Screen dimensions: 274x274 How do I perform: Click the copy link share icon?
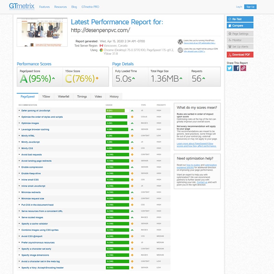(243, 68)
